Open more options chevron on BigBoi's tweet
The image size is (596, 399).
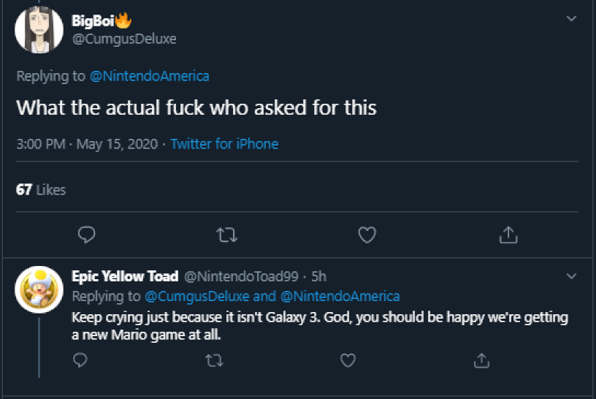(571, 20)
